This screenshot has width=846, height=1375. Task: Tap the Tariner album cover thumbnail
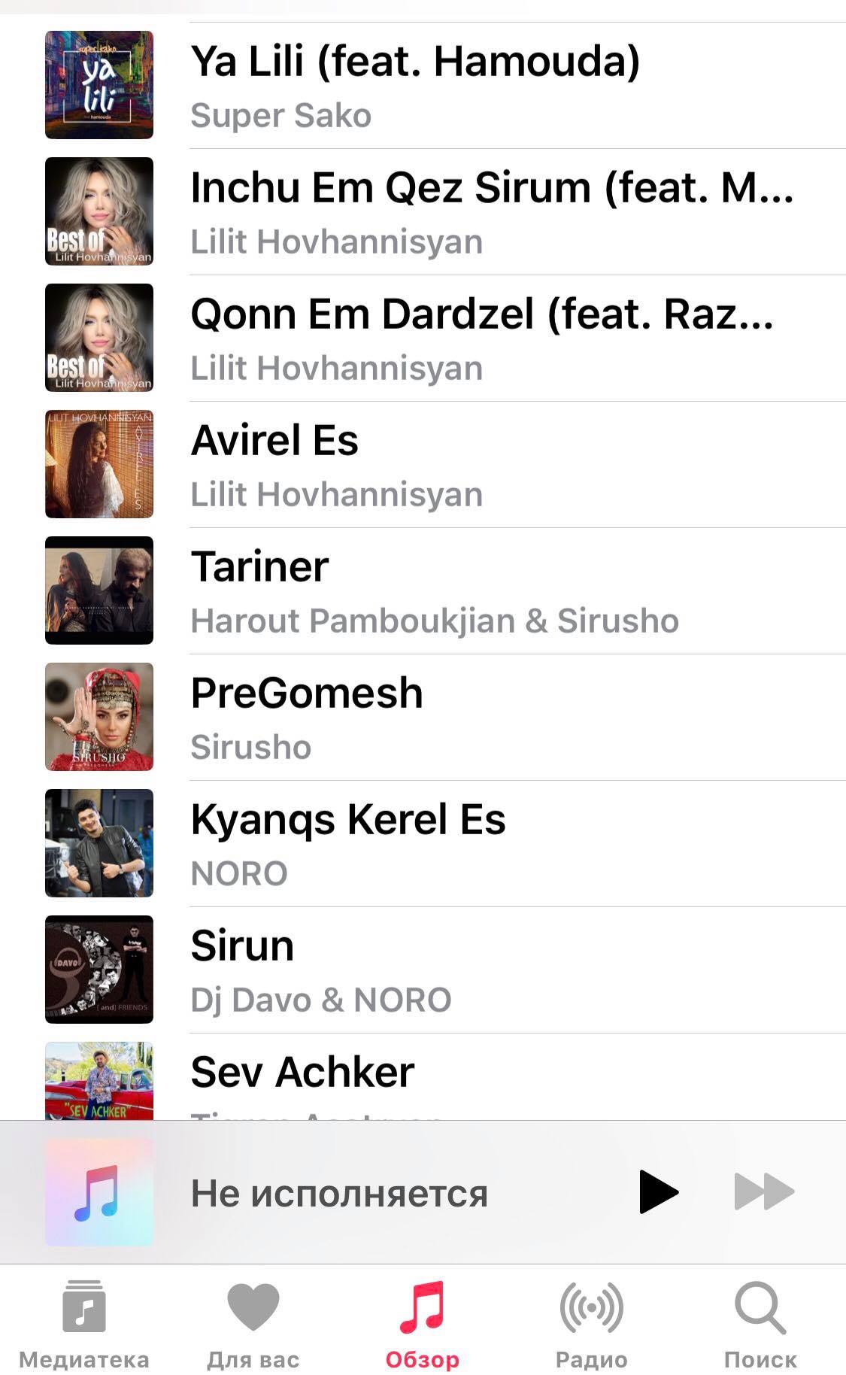(99, 590)
